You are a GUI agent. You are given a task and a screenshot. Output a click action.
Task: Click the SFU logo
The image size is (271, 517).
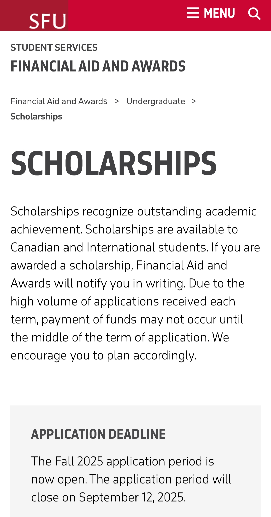(47, 21)
